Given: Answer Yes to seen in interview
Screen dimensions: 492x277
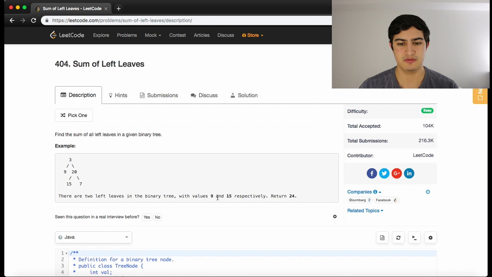Looking at the screenshot, I should (147, 217).
